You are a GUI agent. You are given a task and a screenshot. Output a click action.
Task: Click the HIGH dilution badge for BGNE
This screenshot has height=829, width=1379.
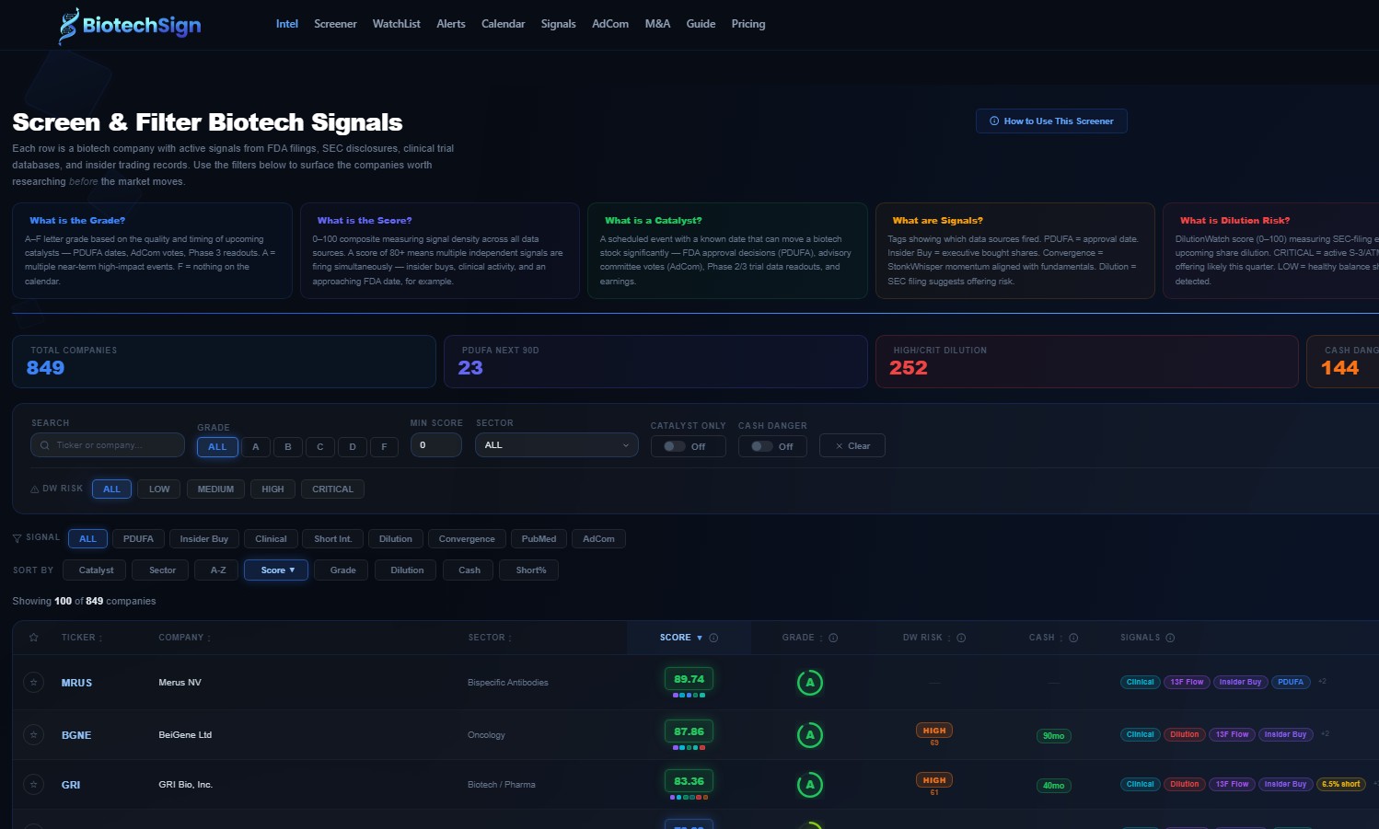pyautogui.click(x=934, y=731)
